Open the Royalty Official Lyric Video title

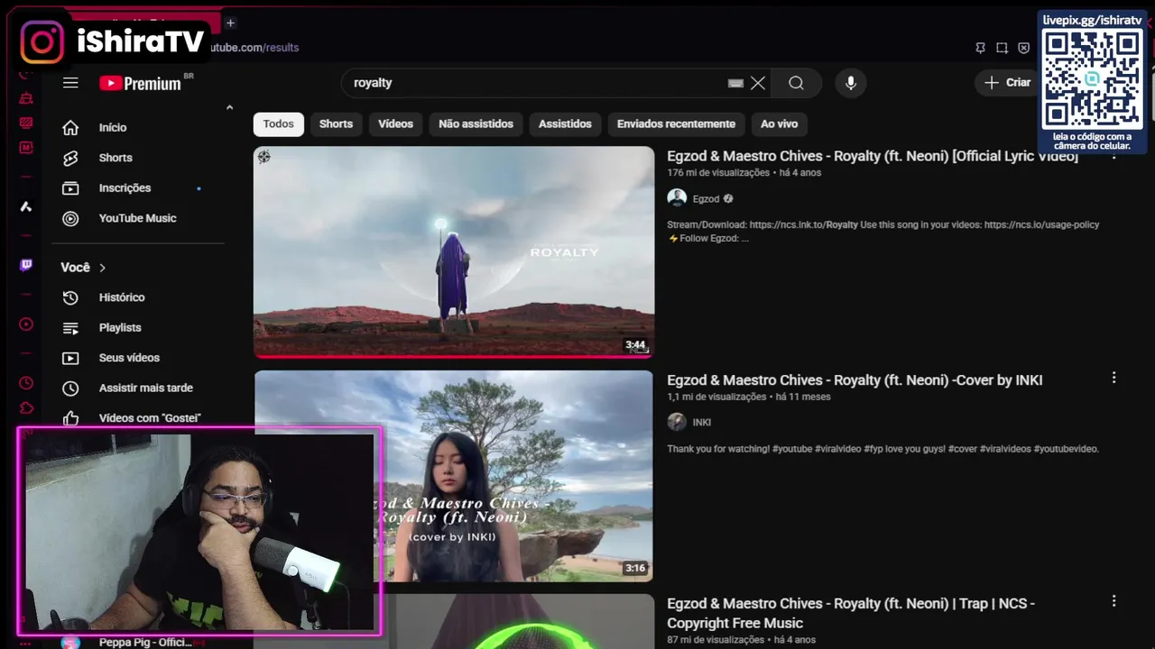coord(872,156)
